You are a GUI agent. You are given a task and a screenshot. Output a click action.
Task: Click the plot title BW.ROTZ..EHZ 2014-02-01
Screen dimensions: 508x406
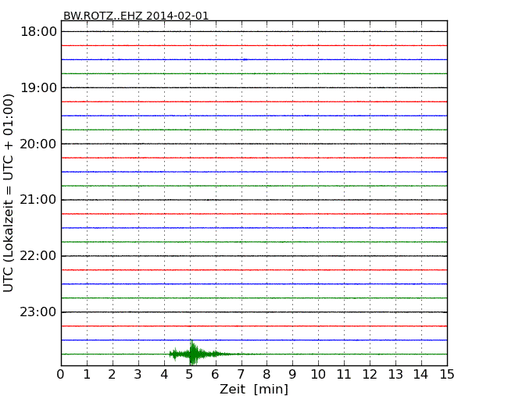(x=136, y=16)
